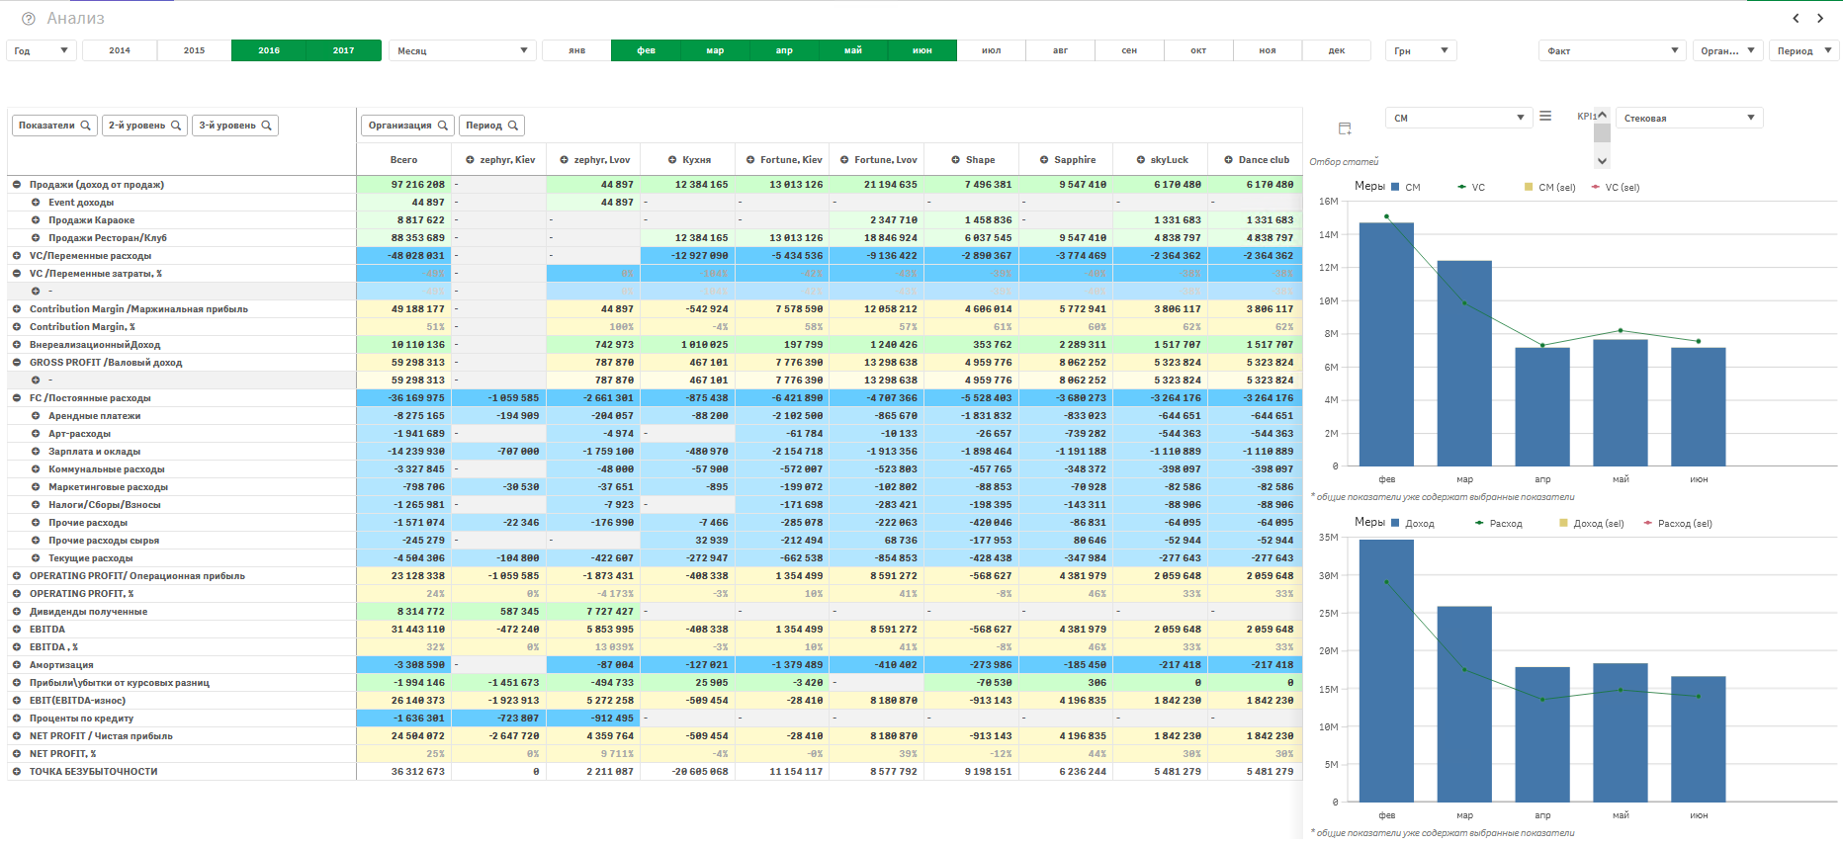Viewport: 1843px width, 846px height.
Task: Expand the Кухня column plus icon
Action: pyautogui.click(x=671, y=160)
